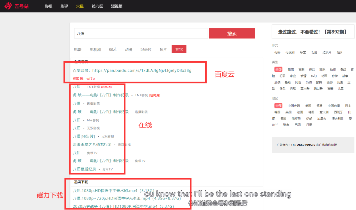Switch to the 电视剧 category tab
This screenshot has height=210, width=356.
(96, 49)
